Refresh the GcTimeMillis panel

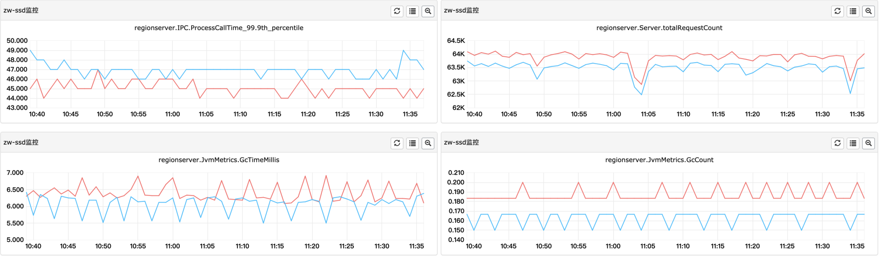click(x=397, y=143)
